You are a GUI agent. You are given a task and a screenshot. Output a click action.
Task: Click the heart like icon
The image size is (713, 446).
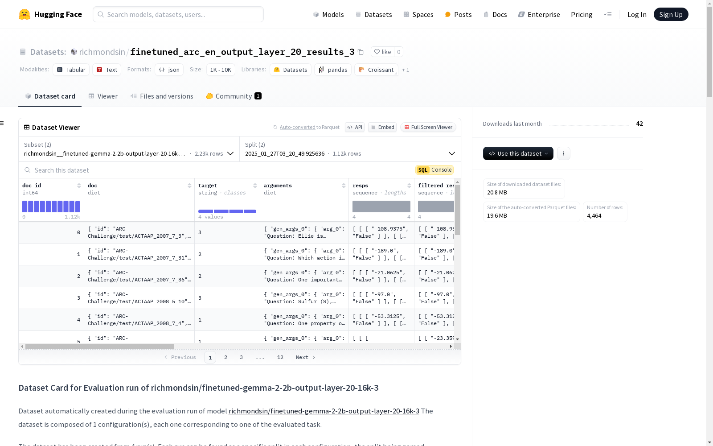pos(377,52)
